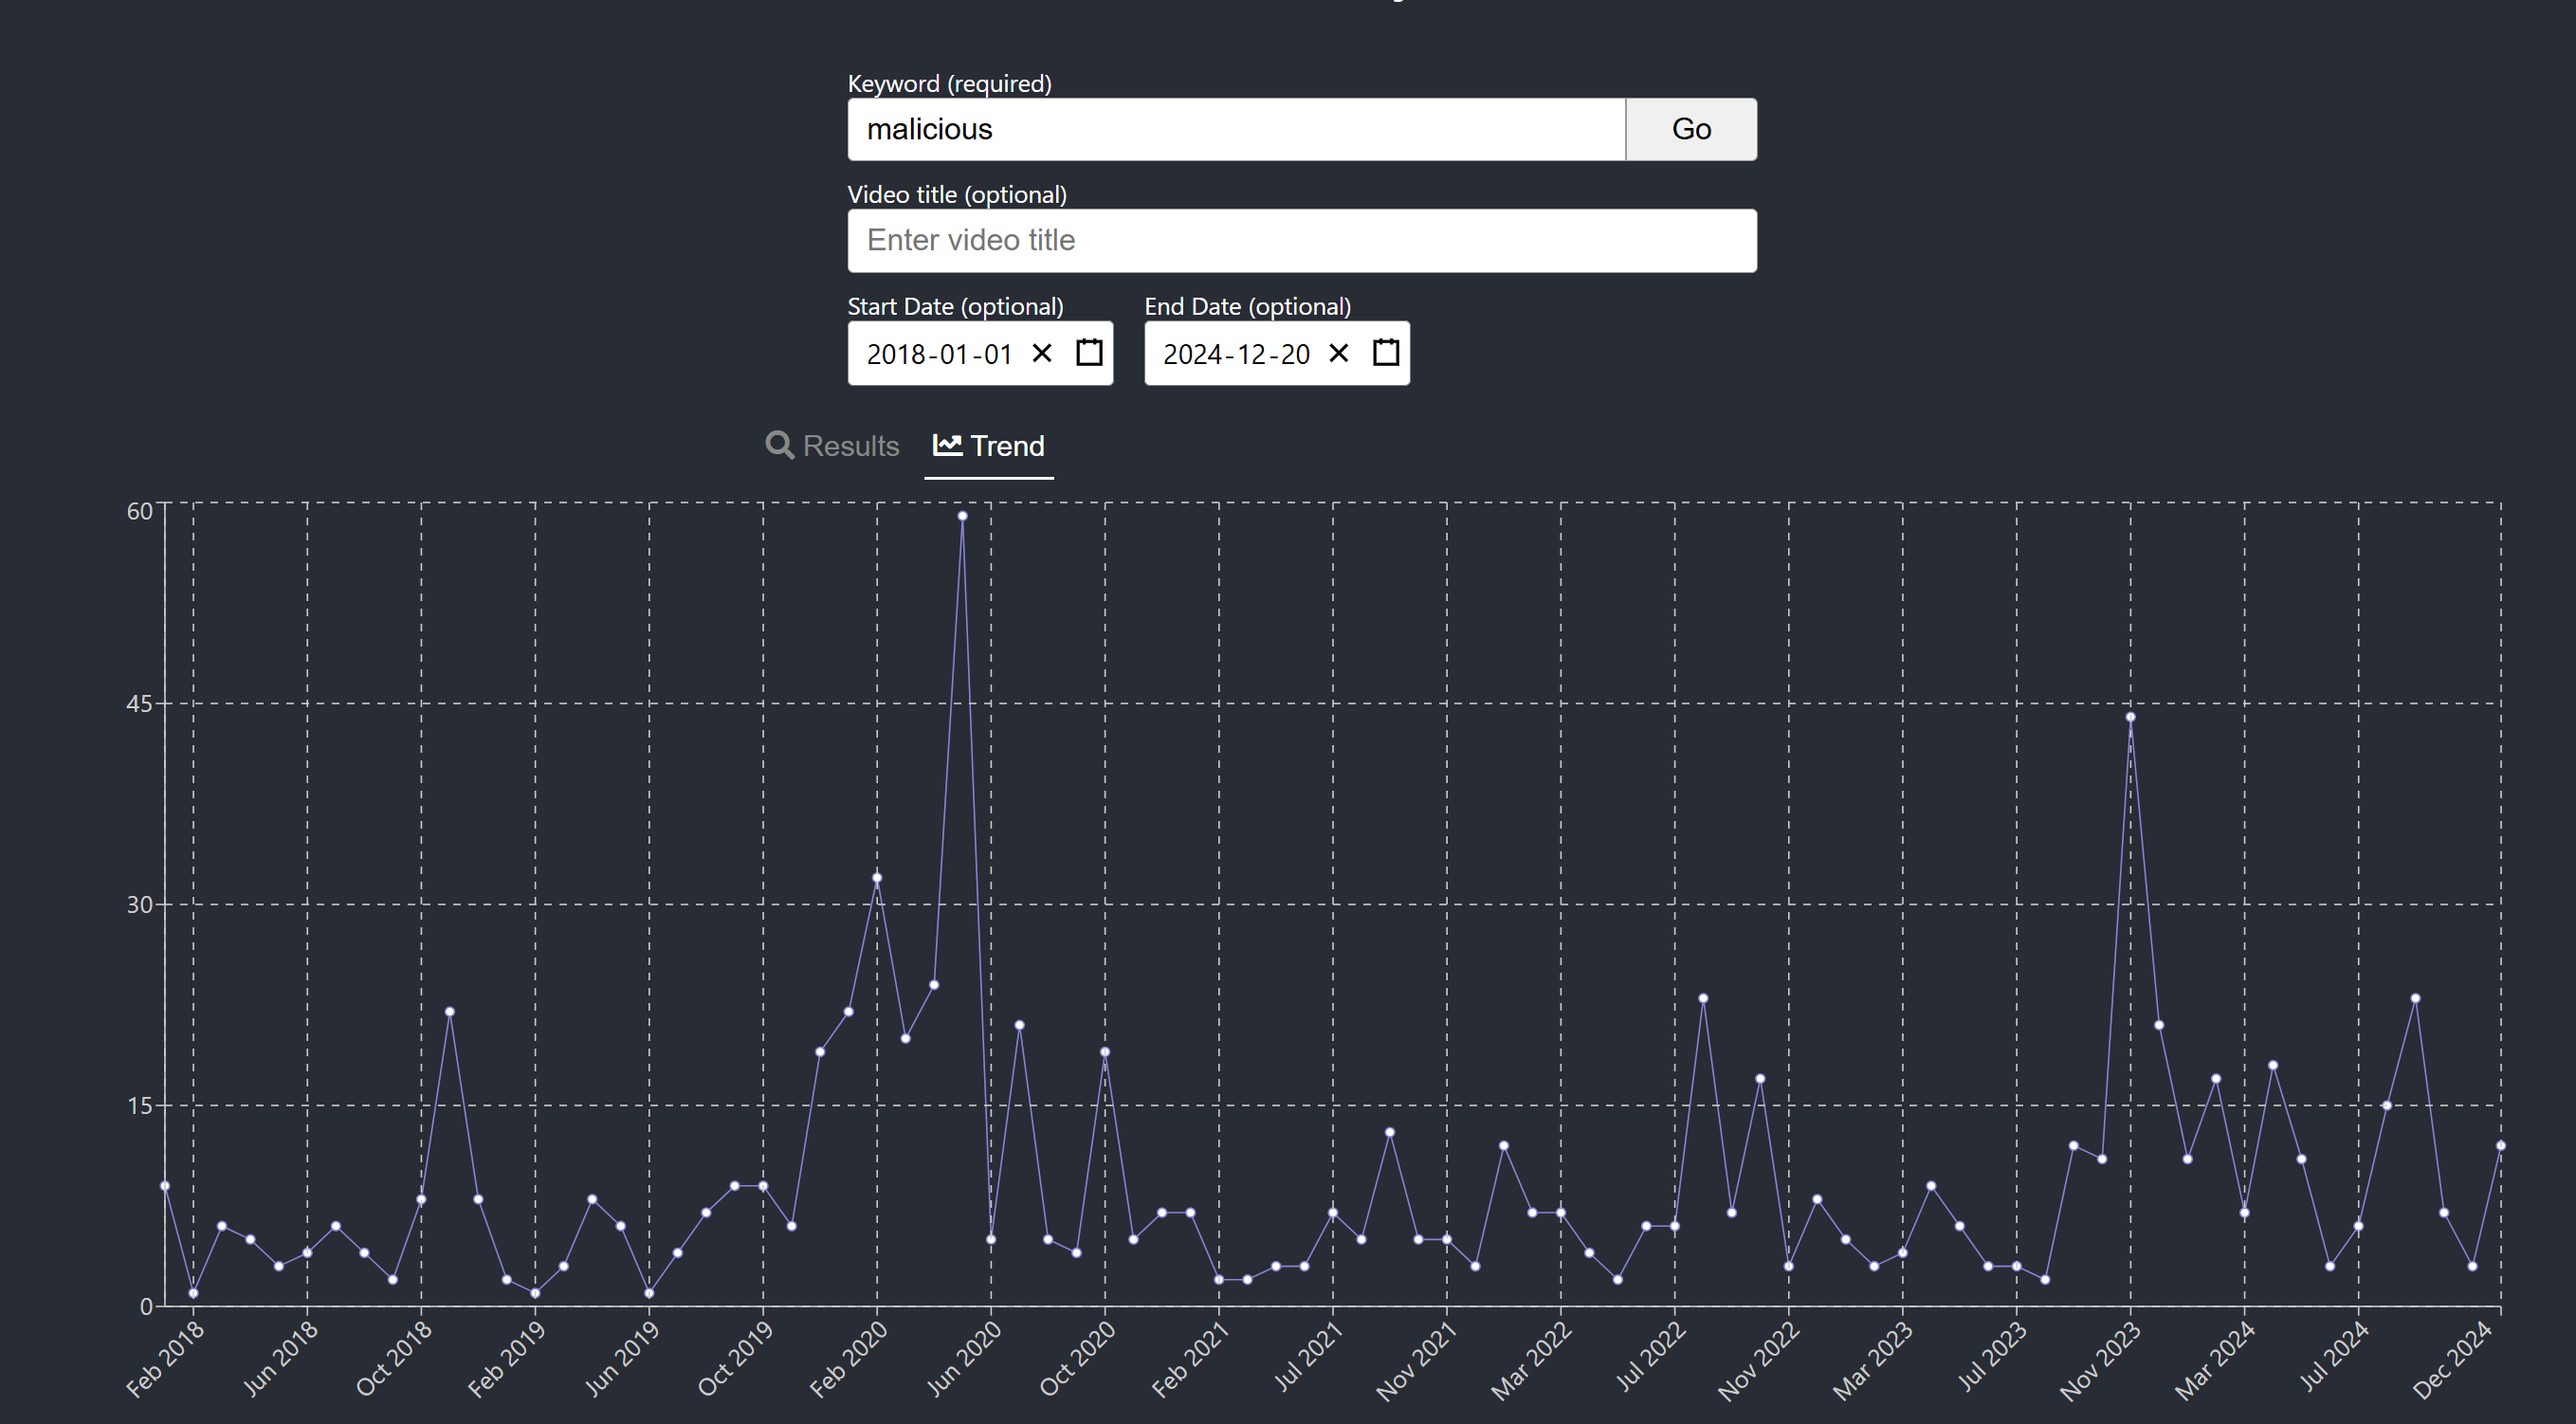Click the final Dec 2024 data point
Viewport: 2576px width, 1424px height.
click(x=2501, y=1146)
